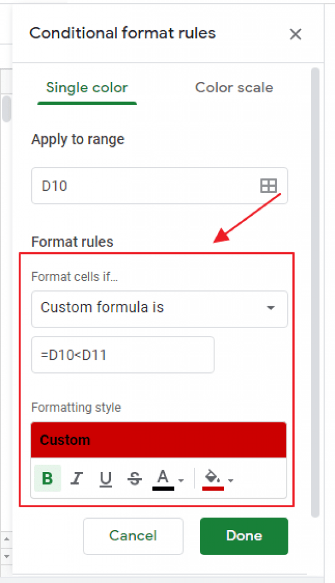This screenshot has height=583, width=335.
Task: Toggle italic on for the rule style
Action: (x=76, y=478)
